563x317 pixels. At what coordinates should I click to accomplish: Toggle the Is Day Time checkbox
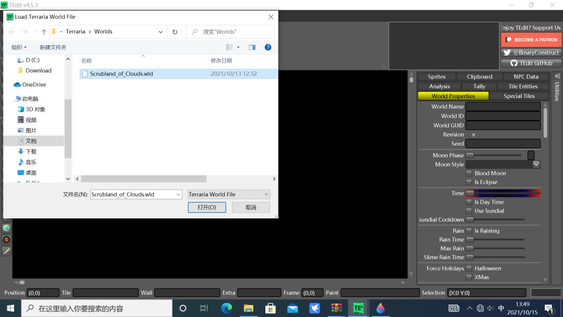tap(469, 202)
